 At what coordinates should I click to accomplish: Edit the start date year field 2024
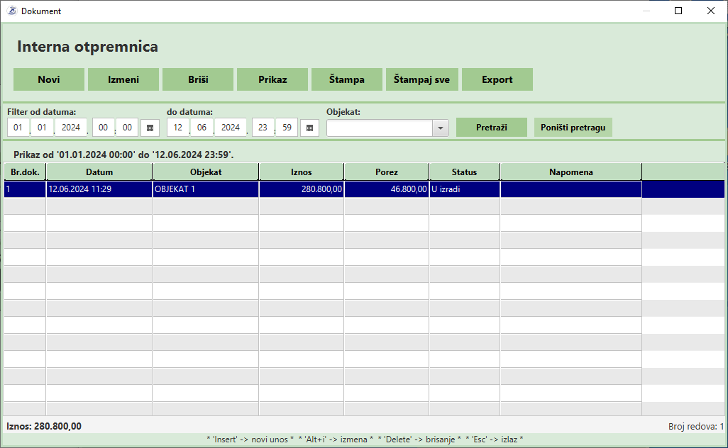pos(71,128)
